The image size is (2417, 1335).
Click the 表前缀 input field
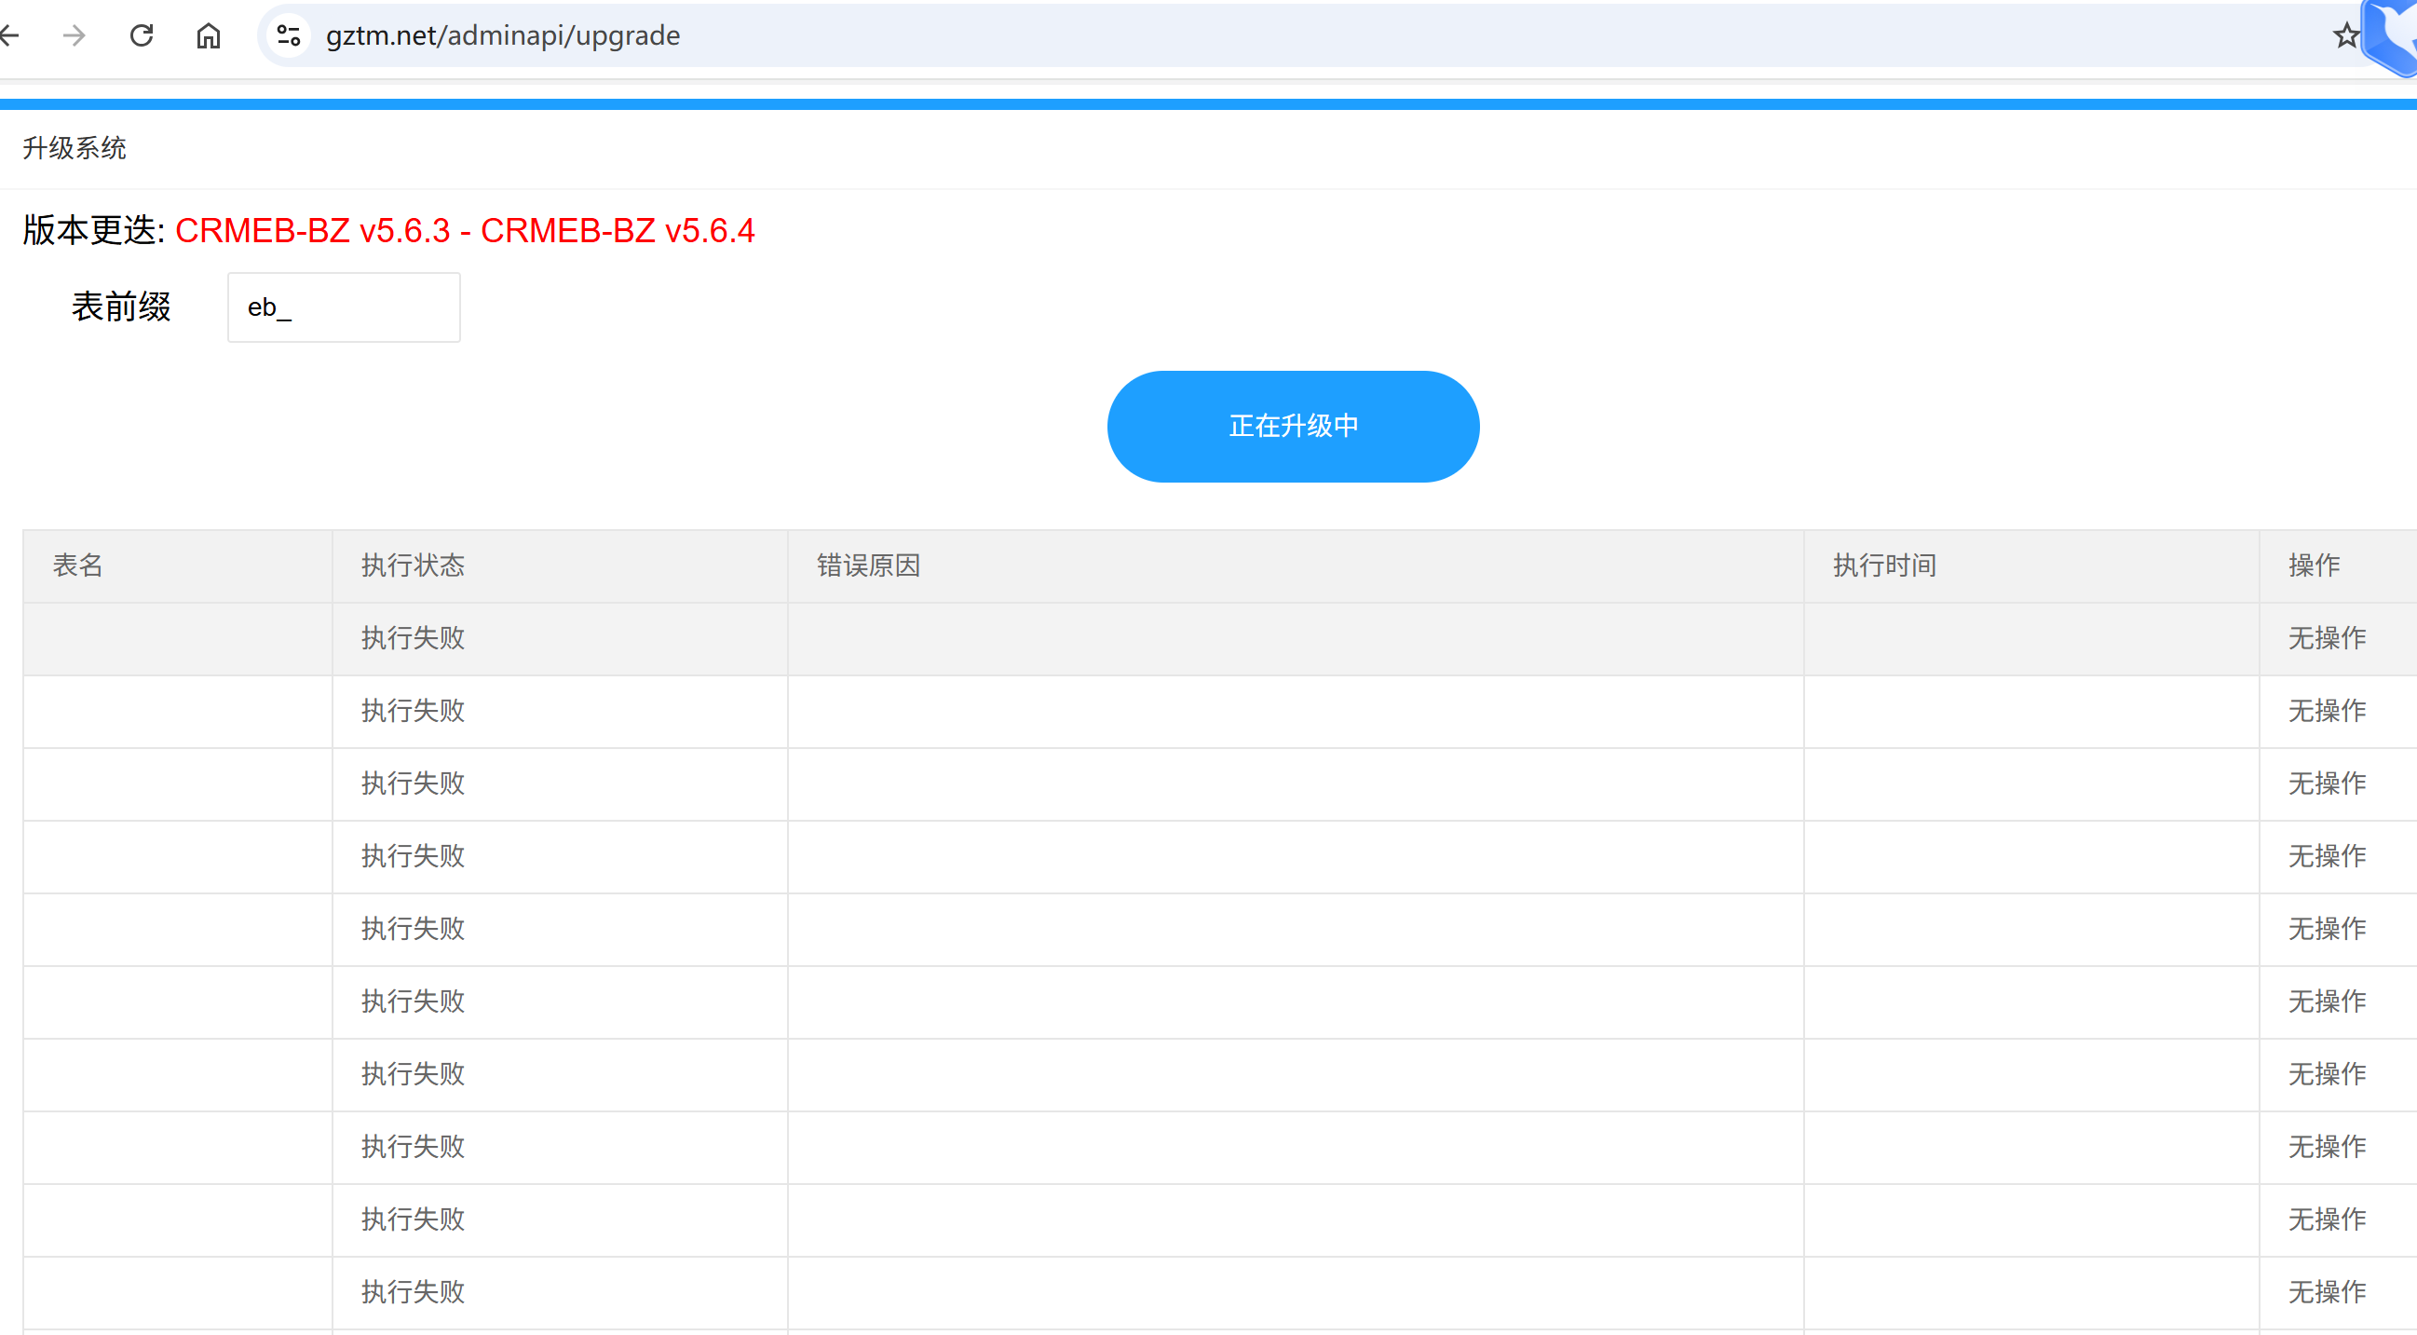344,307
